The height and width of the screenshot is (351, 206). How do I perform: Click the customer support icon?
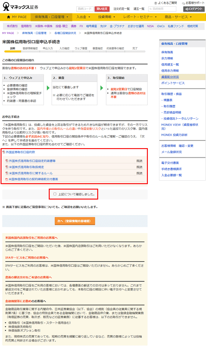(183, 3)
